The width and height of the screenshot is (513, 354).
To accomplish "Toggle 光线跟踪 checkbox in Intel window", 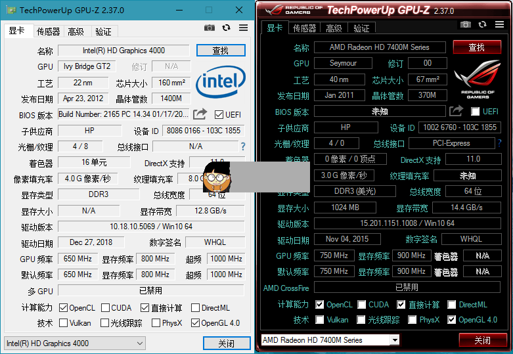I will point(104,323).
